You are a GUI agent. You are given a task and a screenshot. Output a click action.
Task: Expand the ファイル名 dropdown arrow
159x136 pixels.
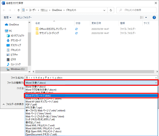click(x=156, y=78)
